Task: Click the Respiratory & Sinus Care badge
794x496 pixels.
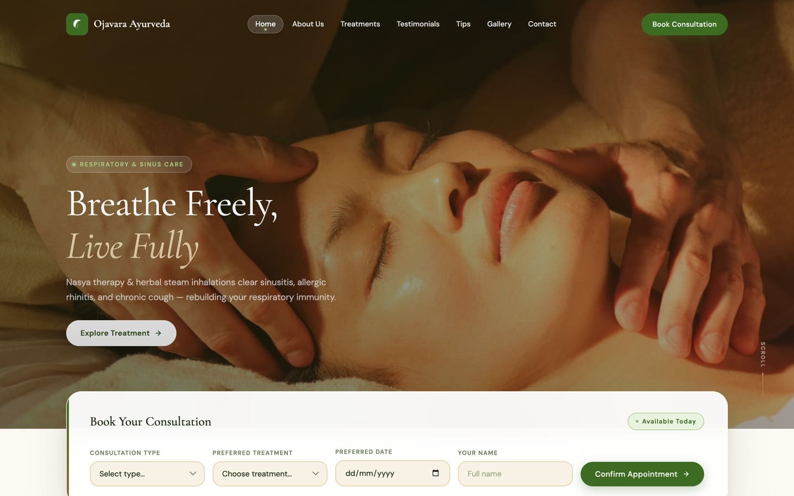Action: (x=129, y=164)
